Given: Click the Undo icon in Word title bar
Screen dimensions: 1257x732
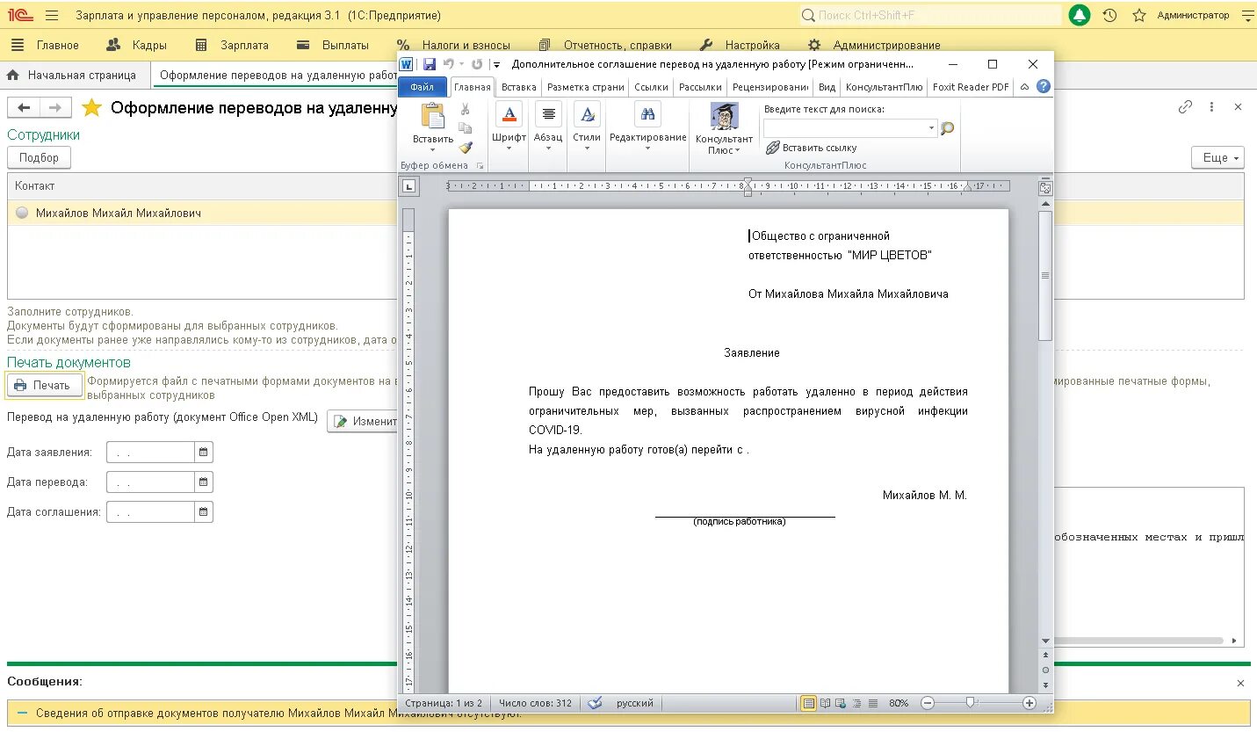Looking at the screenshot, I should 449,64.
